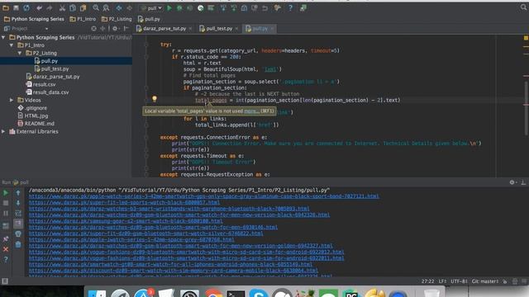Open the super-fit-led-sports-watch URL
The width and height of the screenshot is (529, 297).
[x=124, y=202]
